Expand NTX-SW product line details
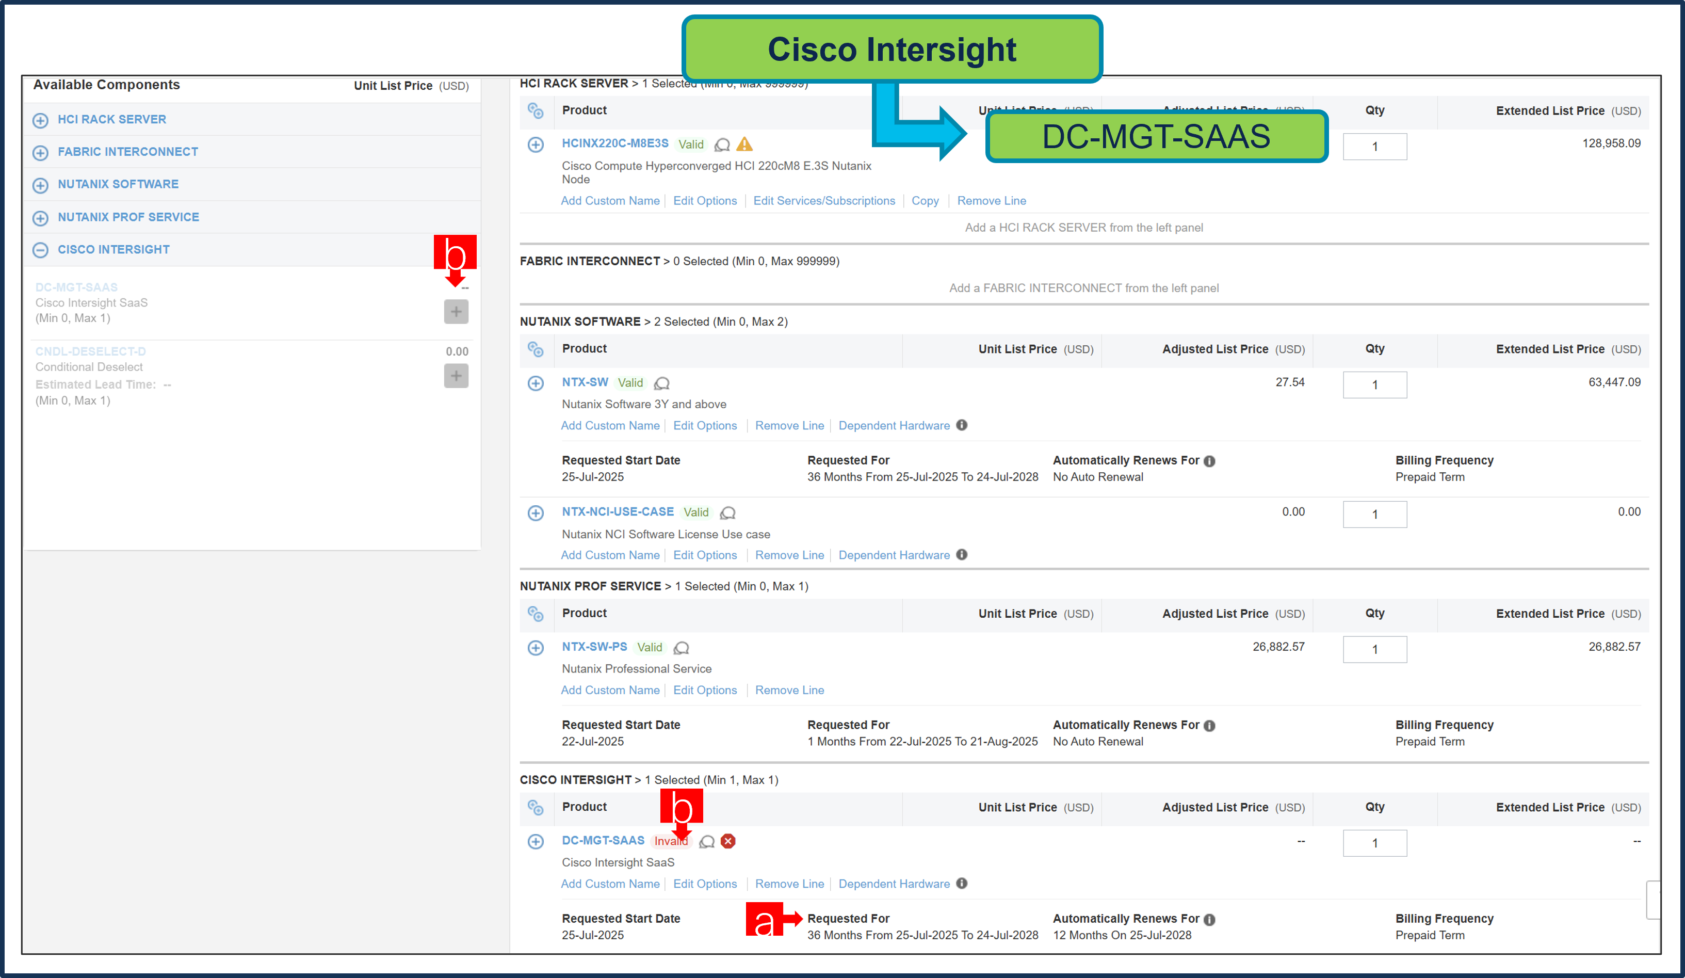The image size is (1685, 978). (x=536, y=382)
